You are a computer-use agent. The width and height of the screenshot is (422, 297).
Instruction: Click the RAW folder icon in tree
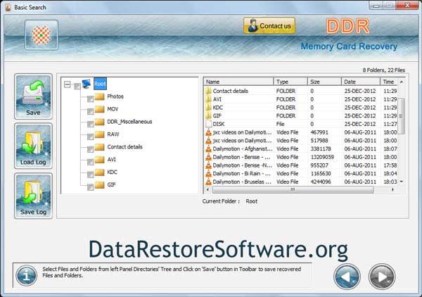100,134
